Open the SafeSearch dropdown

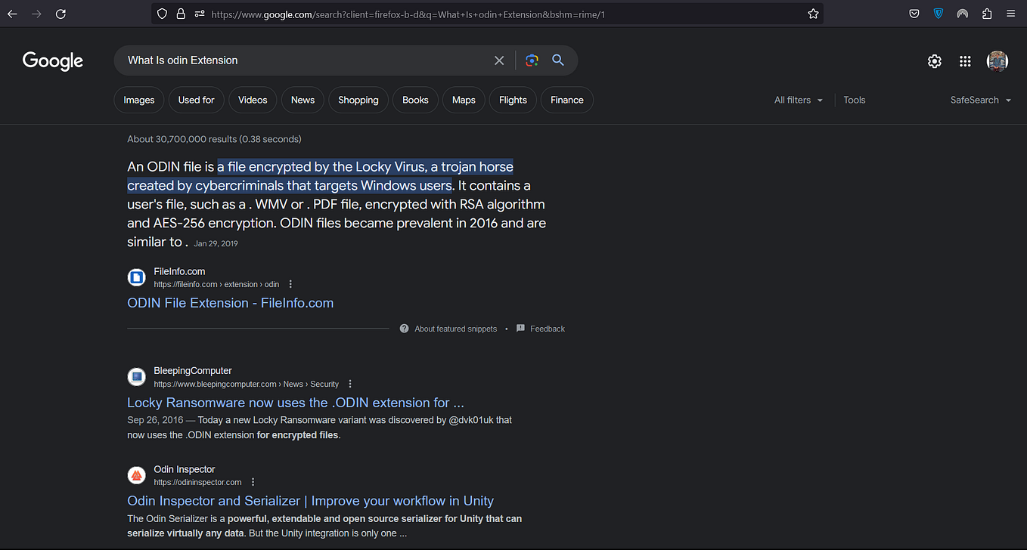[x=980, y=100]
